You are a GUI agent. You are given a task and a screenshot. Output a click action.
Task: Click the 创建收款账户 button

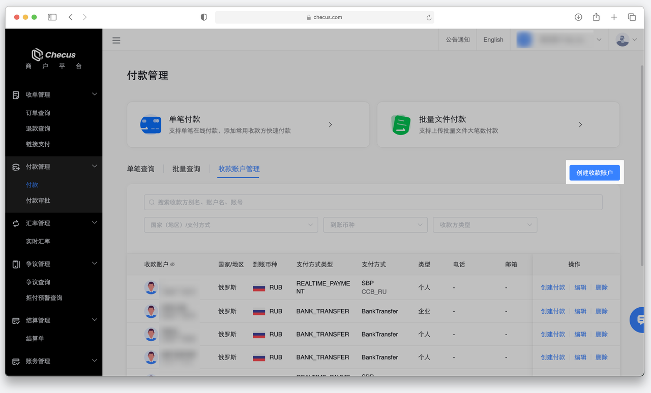point(595,173)
